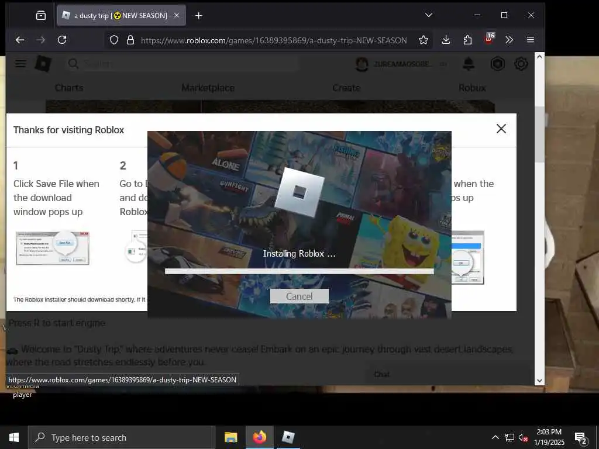Click the red extension icon with badge 16

pyautogui.click(x=489, y=39)
